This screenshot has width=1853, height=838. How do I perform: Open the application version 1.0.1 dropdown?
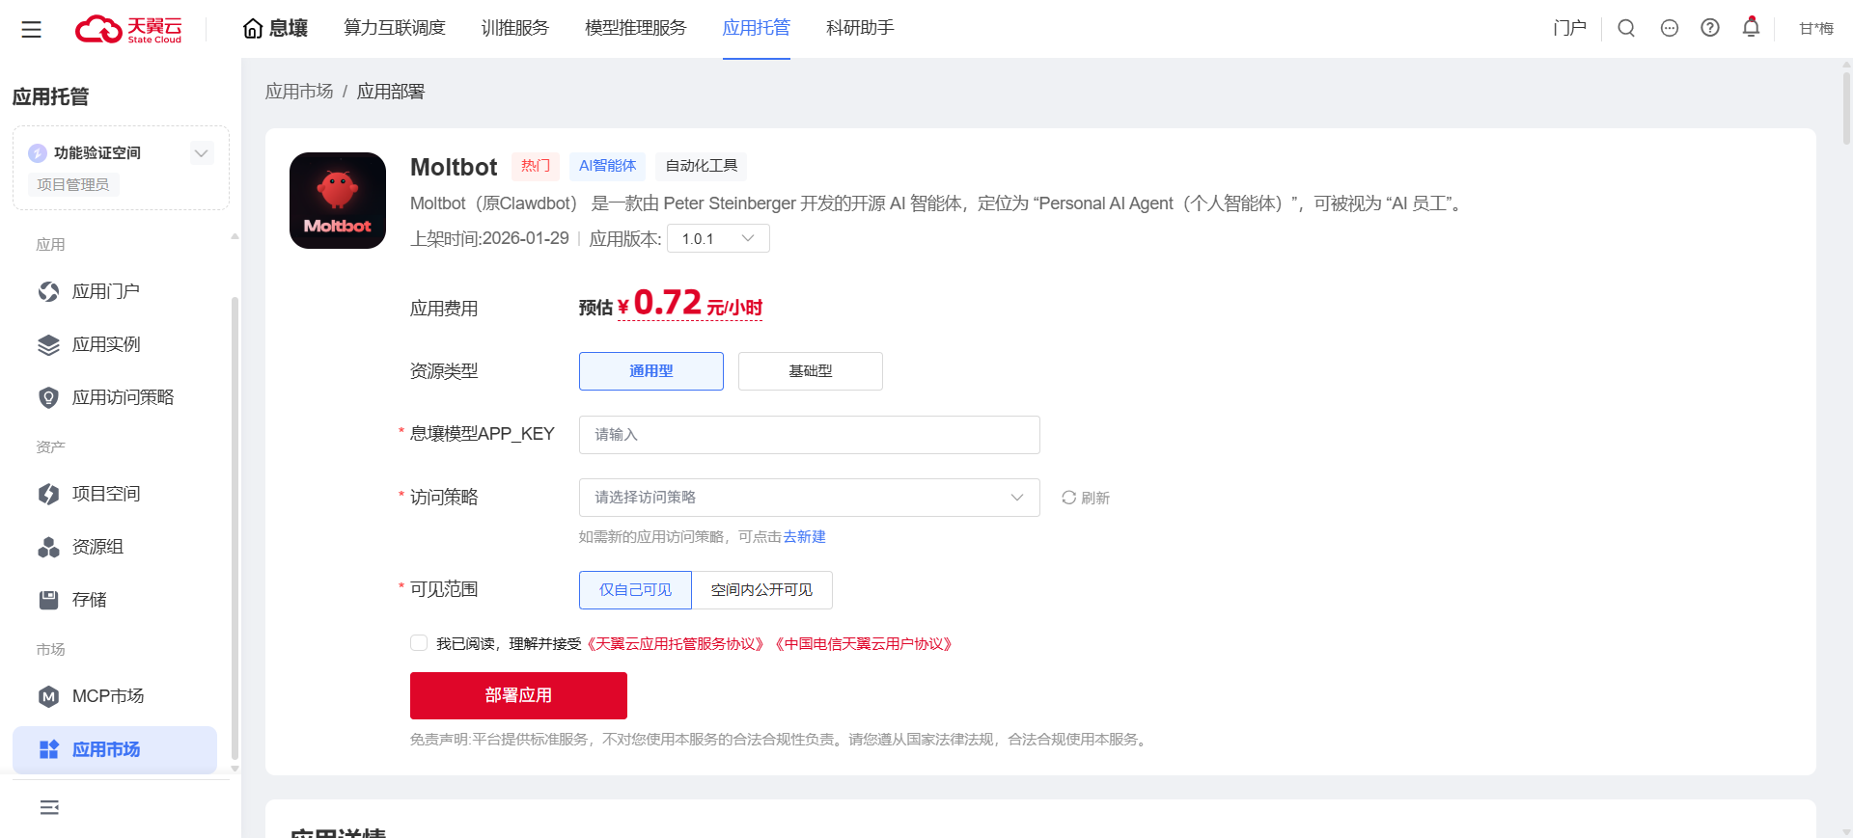[x=718, y=238]
